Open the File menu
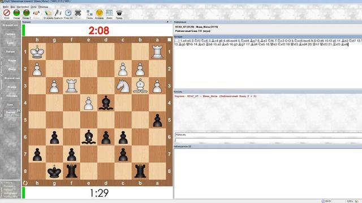 (x=6, y=7)
